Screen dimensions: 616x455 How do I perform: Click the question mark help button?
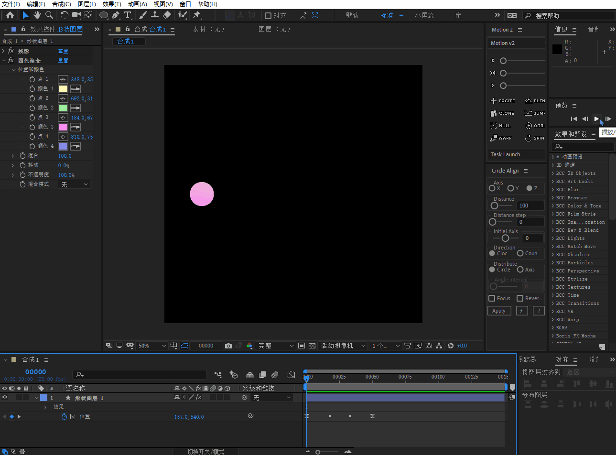[539, 311]
